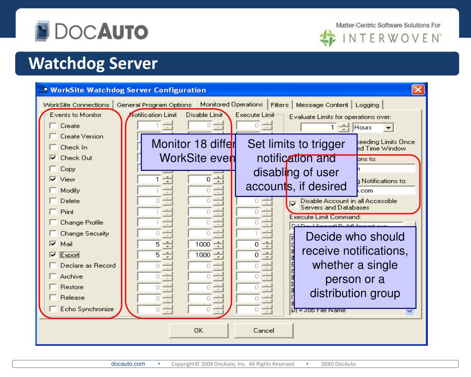Enable the Create event checkbox

coord(53,125)
